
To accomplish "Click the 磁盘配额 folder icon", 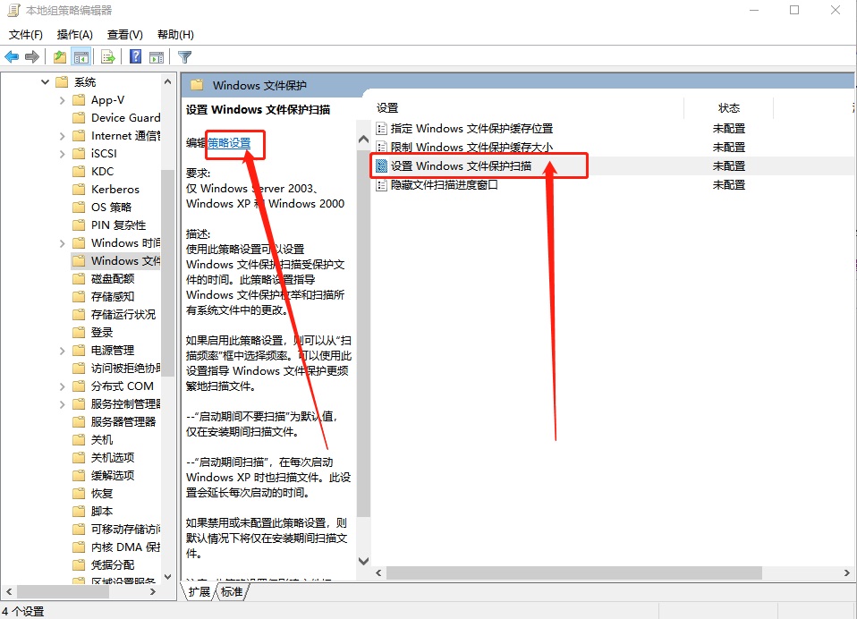I will click(x=80, y=279).
